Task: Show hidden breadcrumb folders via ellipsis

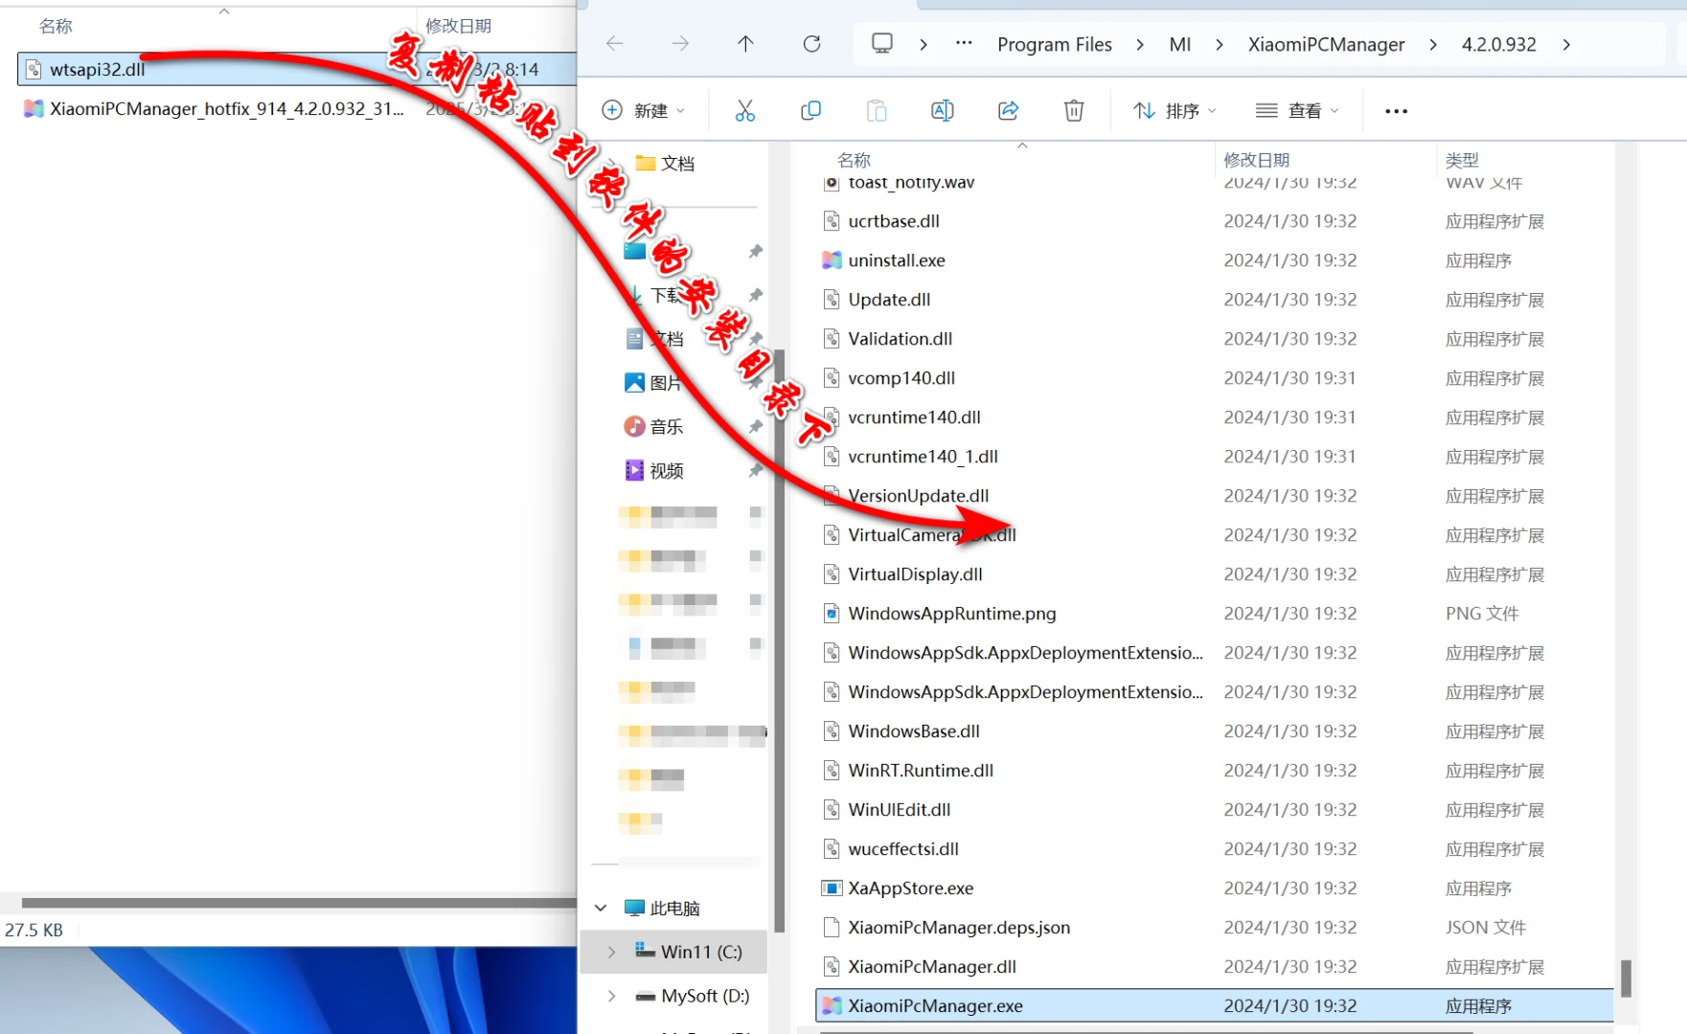Action: (964, 44)
